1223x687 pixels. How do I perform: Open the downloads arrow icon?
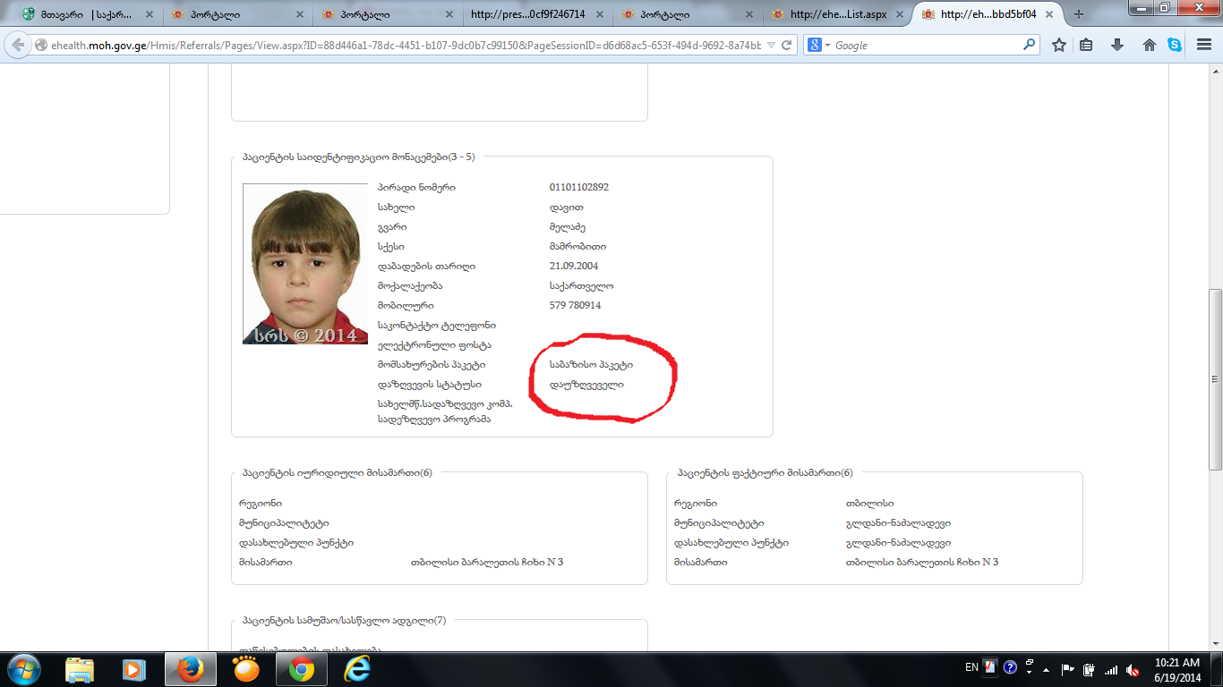click(1116, 46)
